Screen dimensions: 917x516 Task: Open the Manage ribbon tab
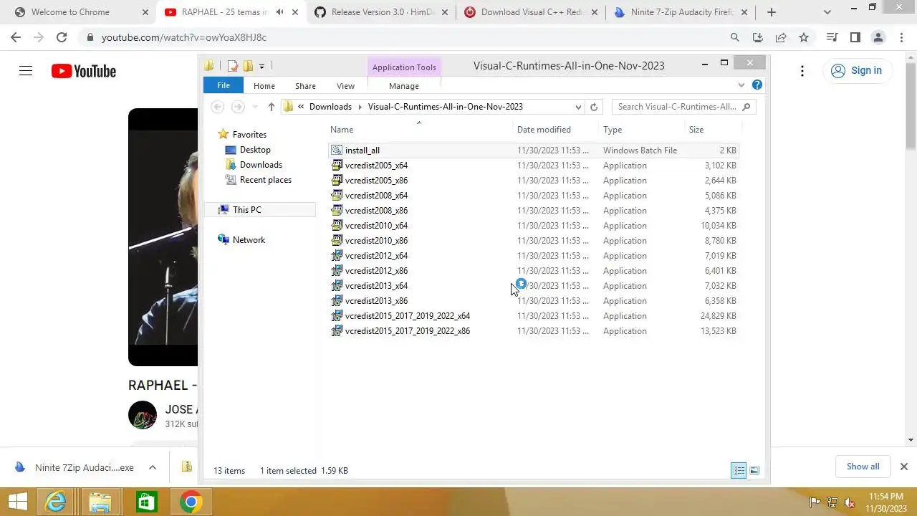[404, 86]
